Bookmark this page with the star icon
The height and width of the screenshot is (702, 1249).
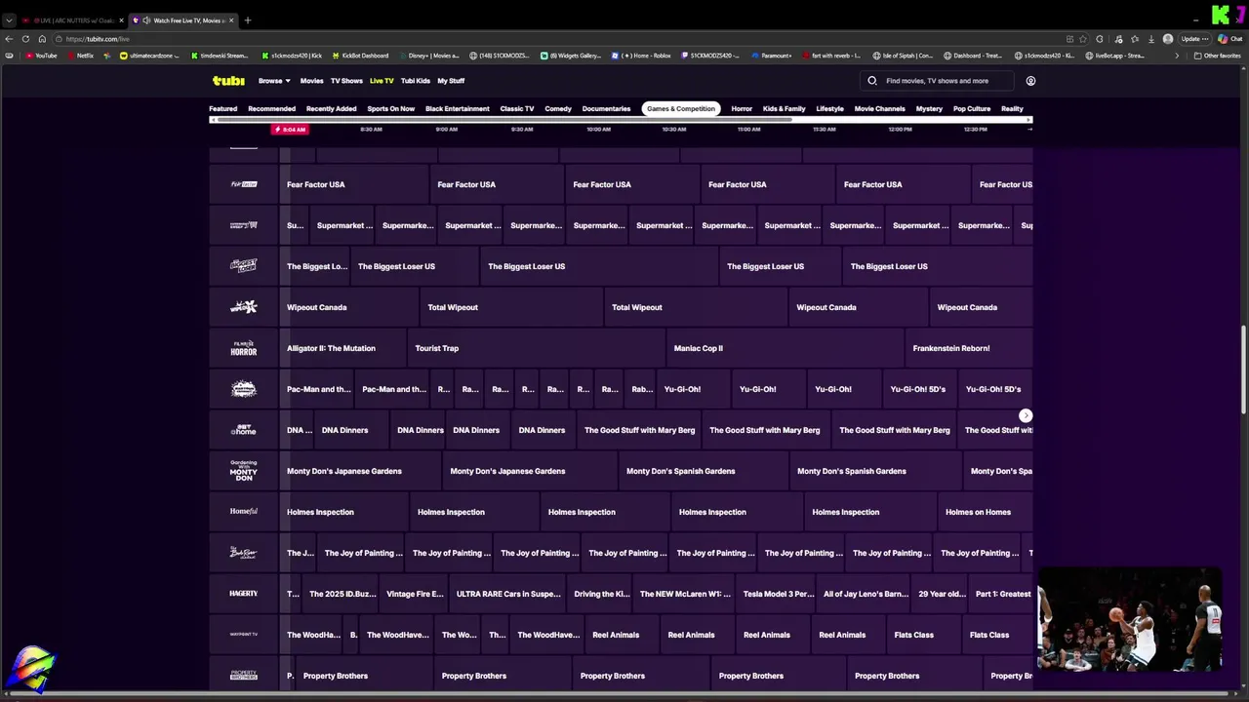[x=1084, y=39]
